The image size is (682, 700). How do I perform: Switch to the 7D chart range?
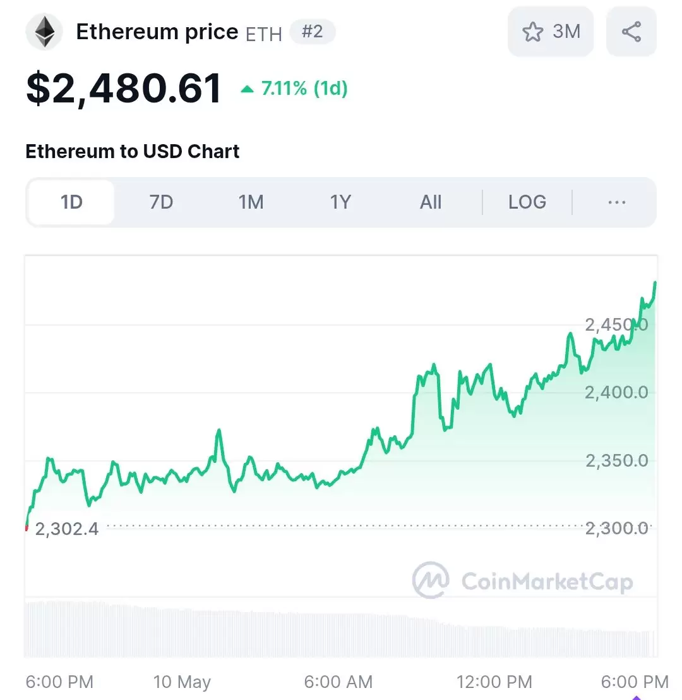click(x=161, y=202)
